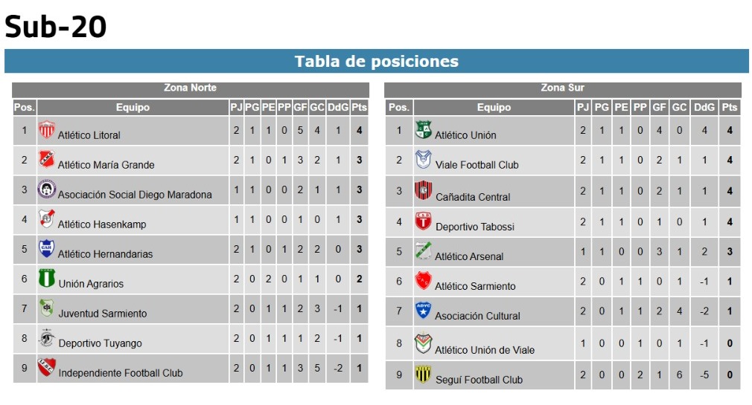Click the Independiente Football Club red crest

coord(46,367)
